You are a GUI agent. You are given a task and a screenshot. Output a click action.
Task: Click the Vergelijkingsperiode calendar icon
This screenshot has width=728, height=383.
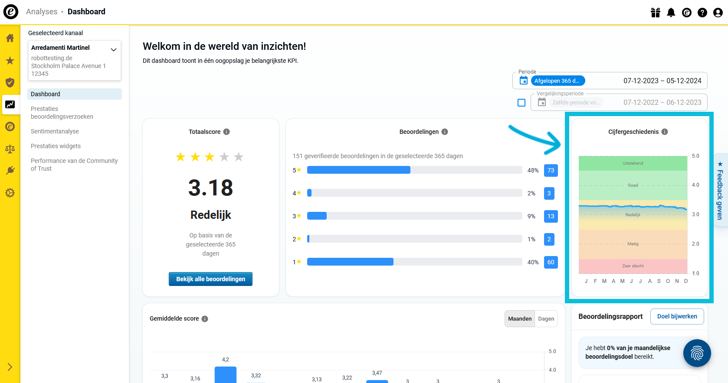pyautogui.click(x=542, y=102)
